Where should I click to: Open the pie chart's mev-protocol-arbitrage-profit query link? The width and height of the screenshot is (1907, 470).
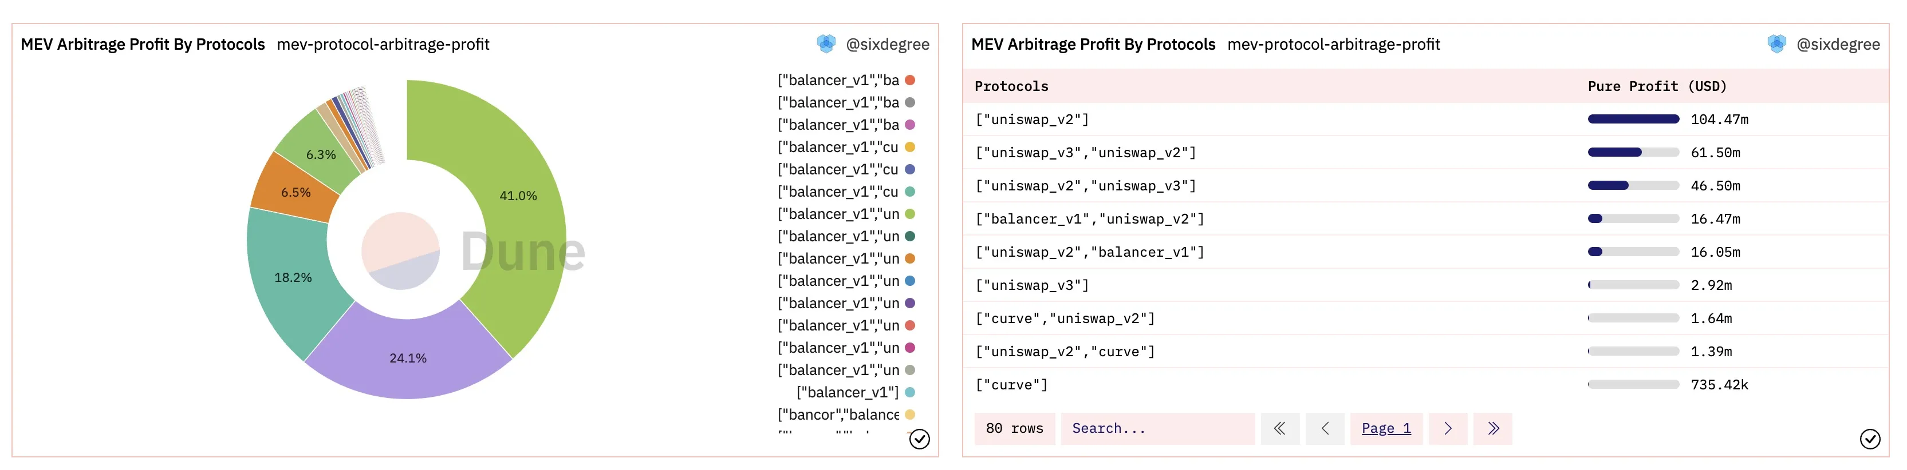click(383, 45)
